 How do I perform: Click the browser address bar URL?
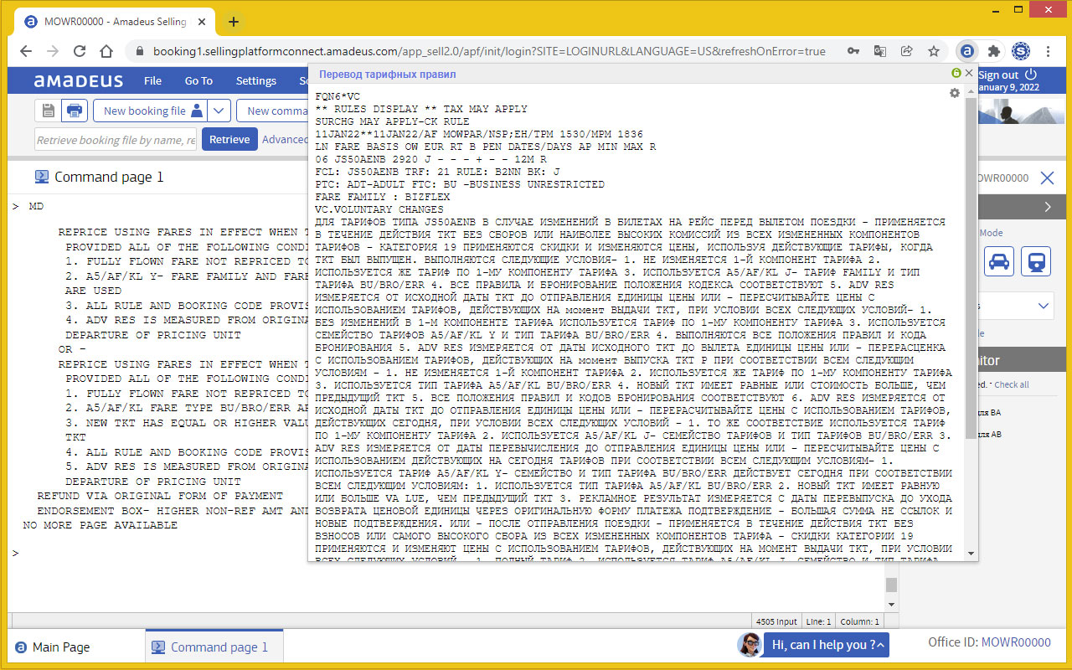coord(489,51)
